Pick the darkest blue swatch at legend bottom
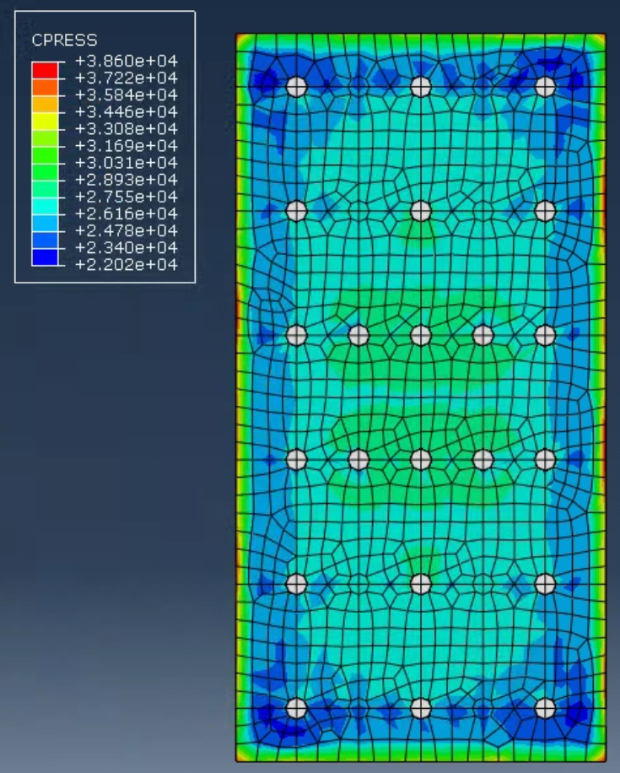The image size is (620, 773). click(46, 257)
